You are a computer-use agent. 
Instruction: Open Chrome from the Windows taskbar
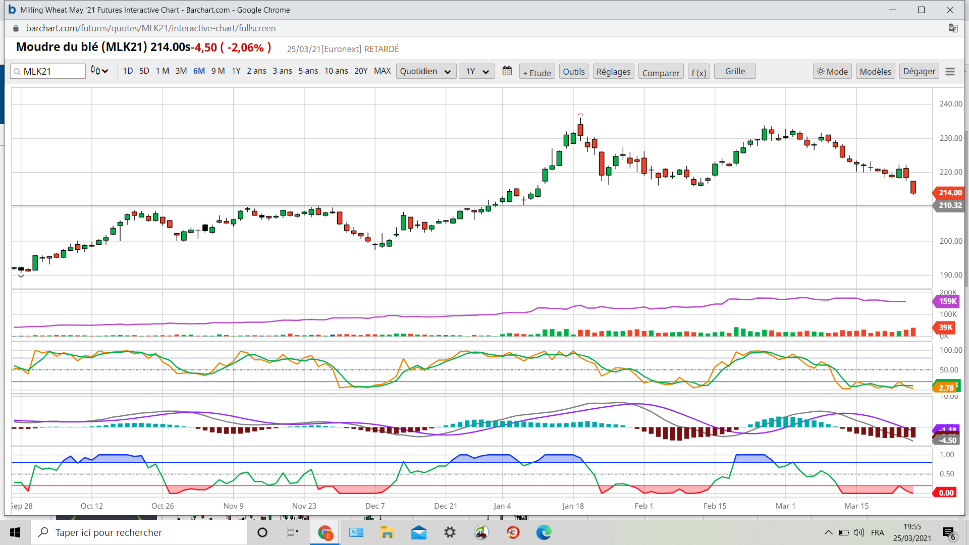point(325,532)
